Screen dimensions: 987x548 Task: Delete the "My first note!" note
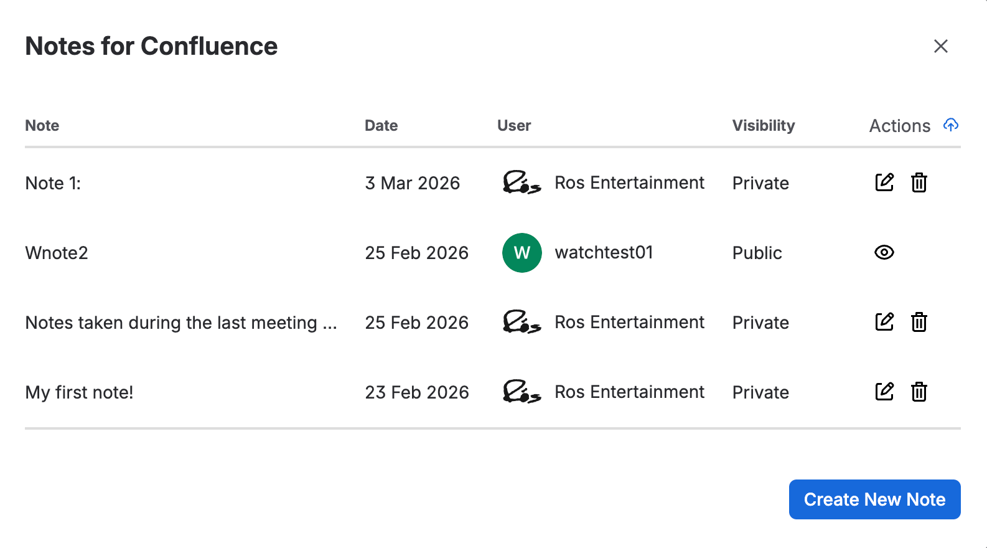click(919, 392)
